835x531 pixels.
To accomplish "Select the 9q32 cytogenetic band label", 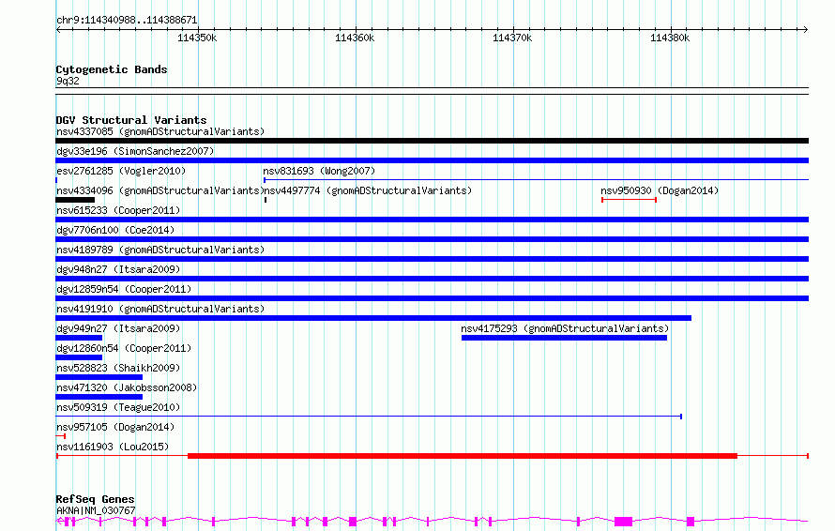I will [68, 81].
